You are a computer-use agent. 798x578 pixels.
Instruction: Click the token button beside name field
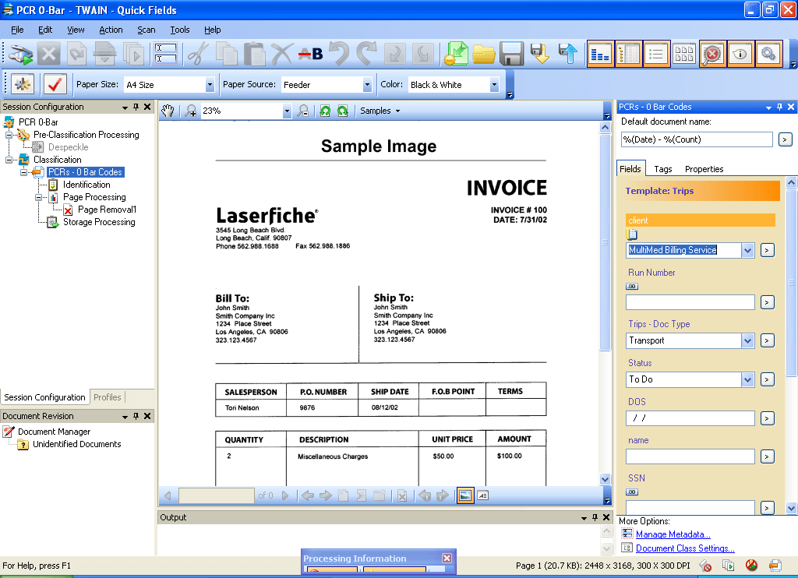pos(768,456)
